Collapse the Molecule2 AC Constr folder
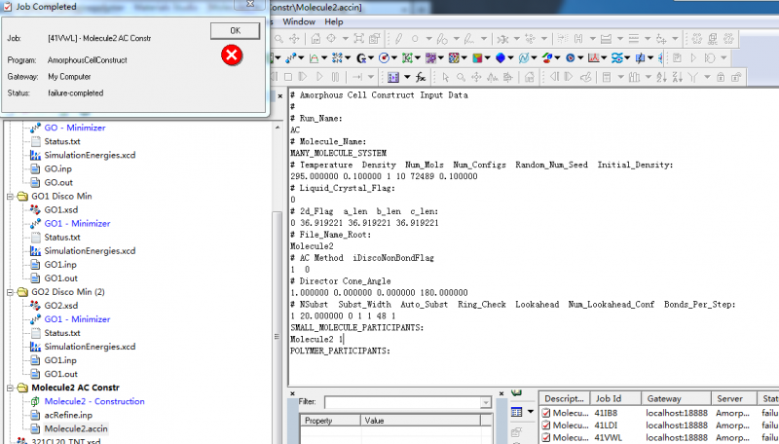 point(11,388)
